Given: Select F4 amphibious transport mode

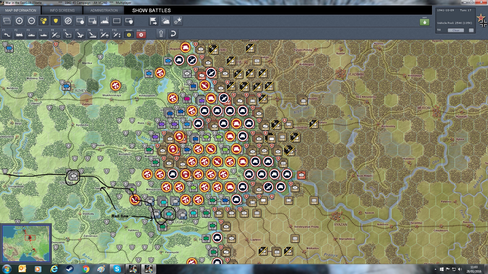Looking at the screenshot, I should click(x=43, y=35).
